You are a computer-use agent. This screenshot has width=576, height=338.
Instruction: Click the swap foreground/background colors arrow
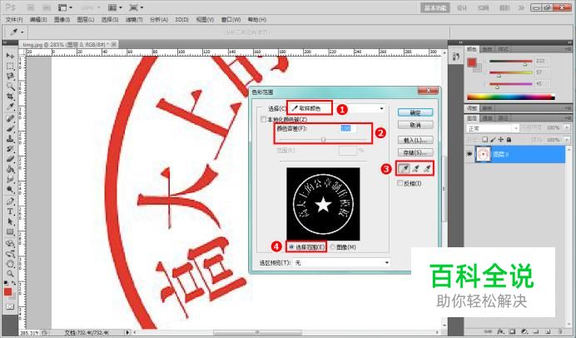13,283
